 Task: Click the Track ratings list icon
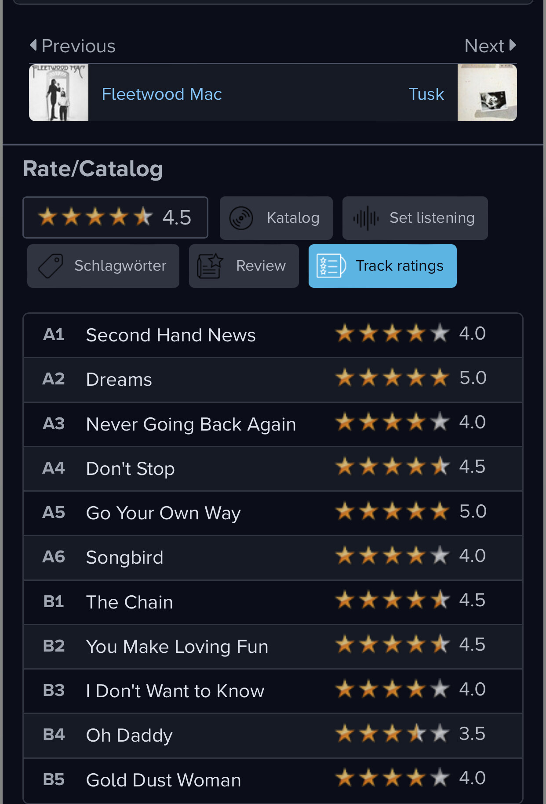[331, 266]
